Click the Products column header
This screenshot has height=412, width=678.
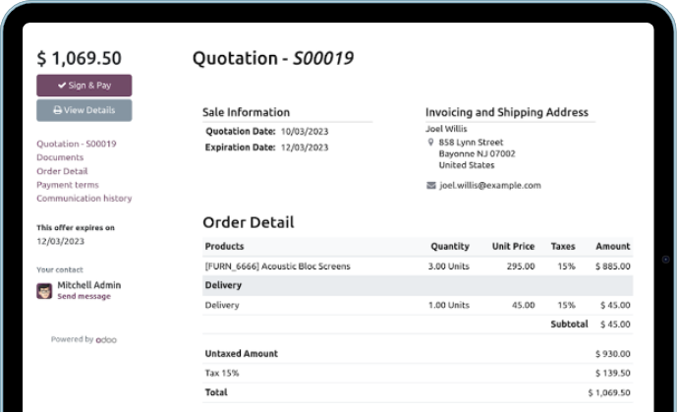[x=224, y=246]
